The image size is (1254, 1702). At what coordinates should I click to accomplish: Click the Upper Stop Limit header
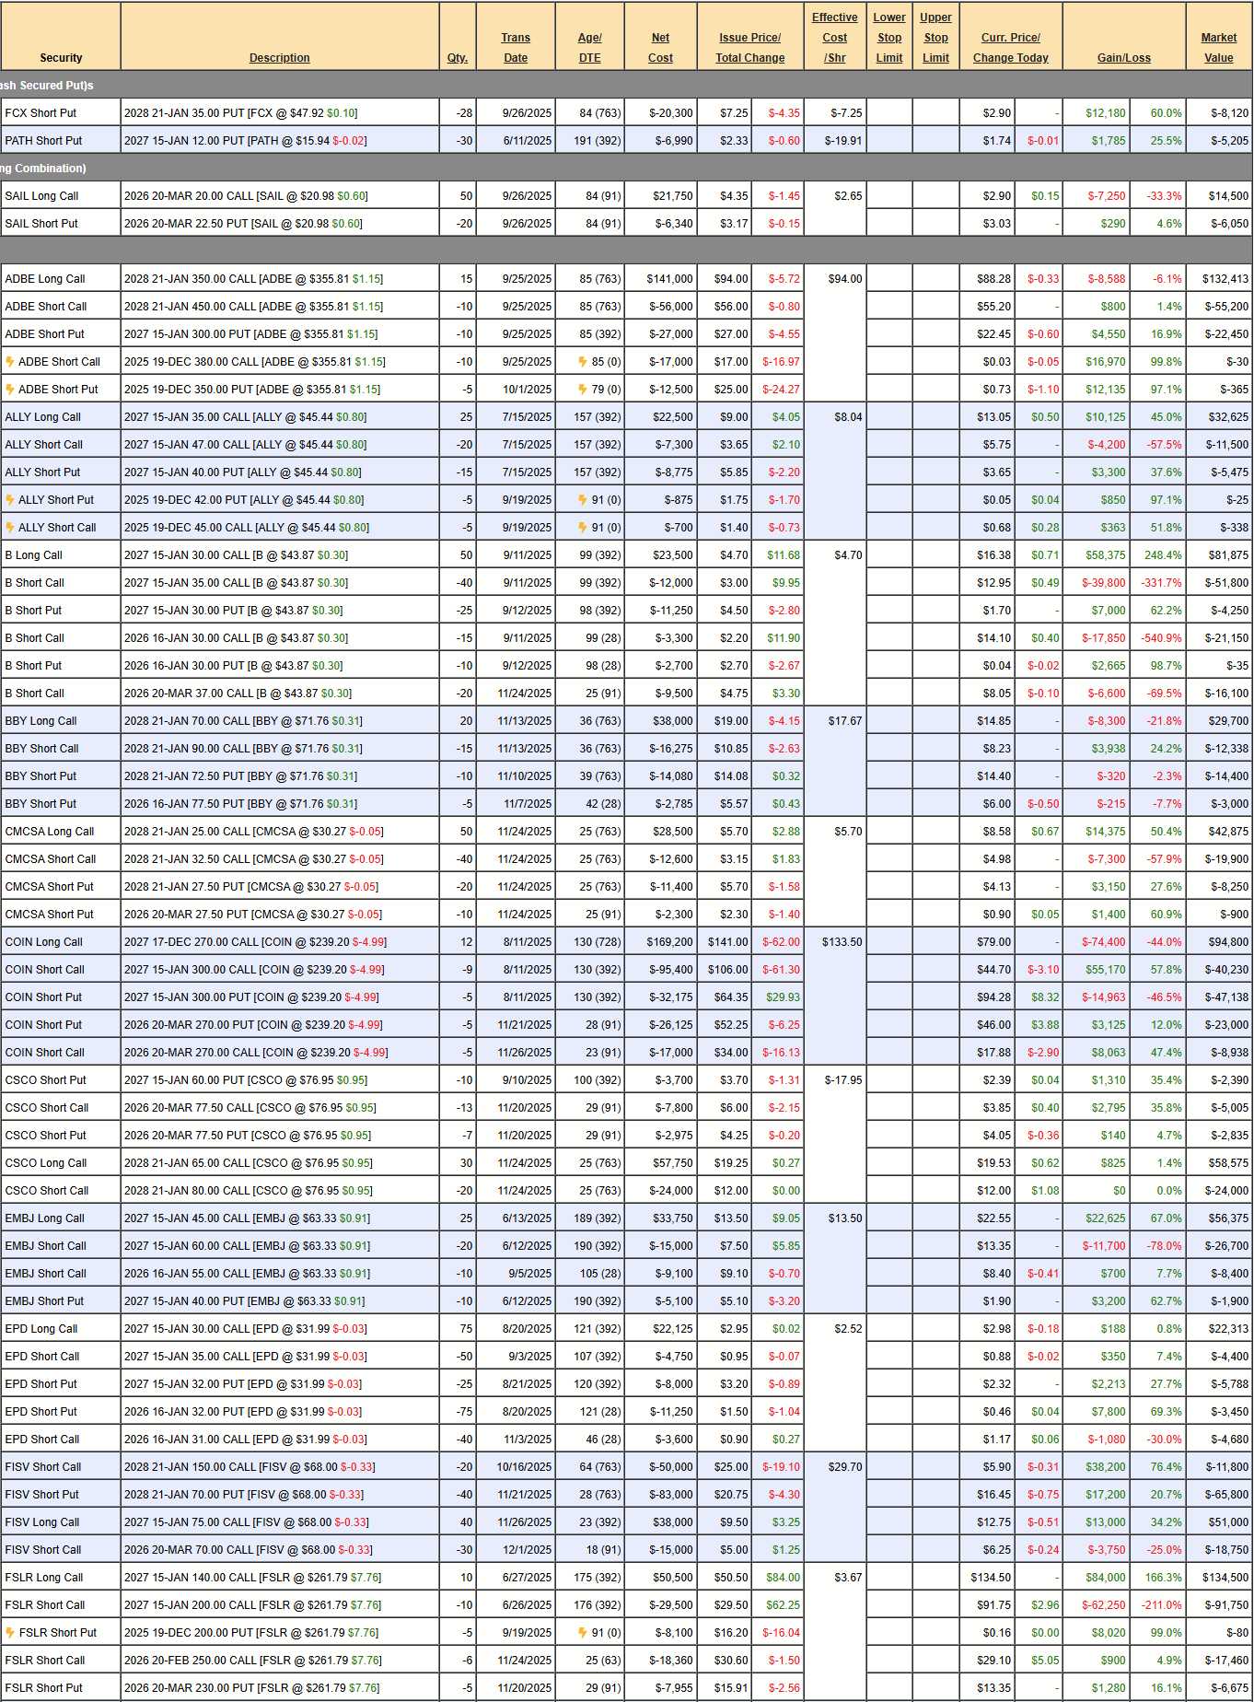tap(935, 38)
